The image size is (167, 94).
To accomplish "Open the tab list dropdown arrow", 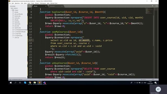I will (x=152, y=6).
